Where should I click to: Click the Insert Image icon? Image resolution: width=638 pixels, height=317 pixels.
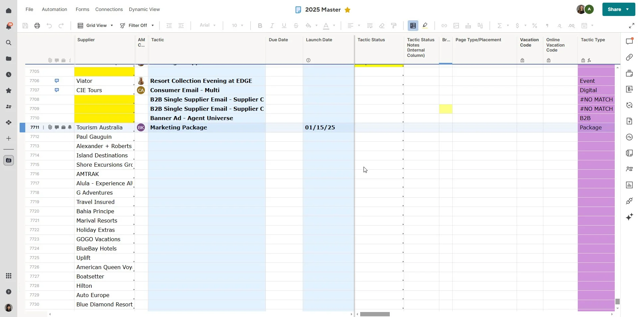(x=456, y=26)
